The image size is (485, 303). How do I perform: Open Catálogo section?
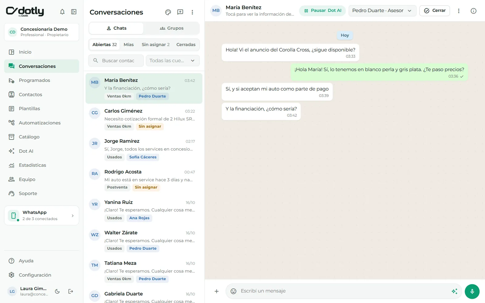click(42, 137)
